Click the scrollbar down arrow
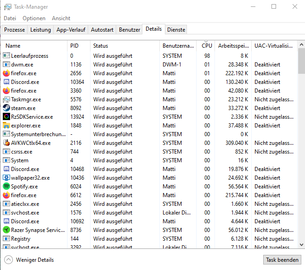This screenshot has height=270, width=305. [x=301, y=245]
